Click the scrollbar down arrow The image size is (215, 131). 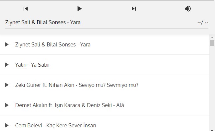(212, 130)
